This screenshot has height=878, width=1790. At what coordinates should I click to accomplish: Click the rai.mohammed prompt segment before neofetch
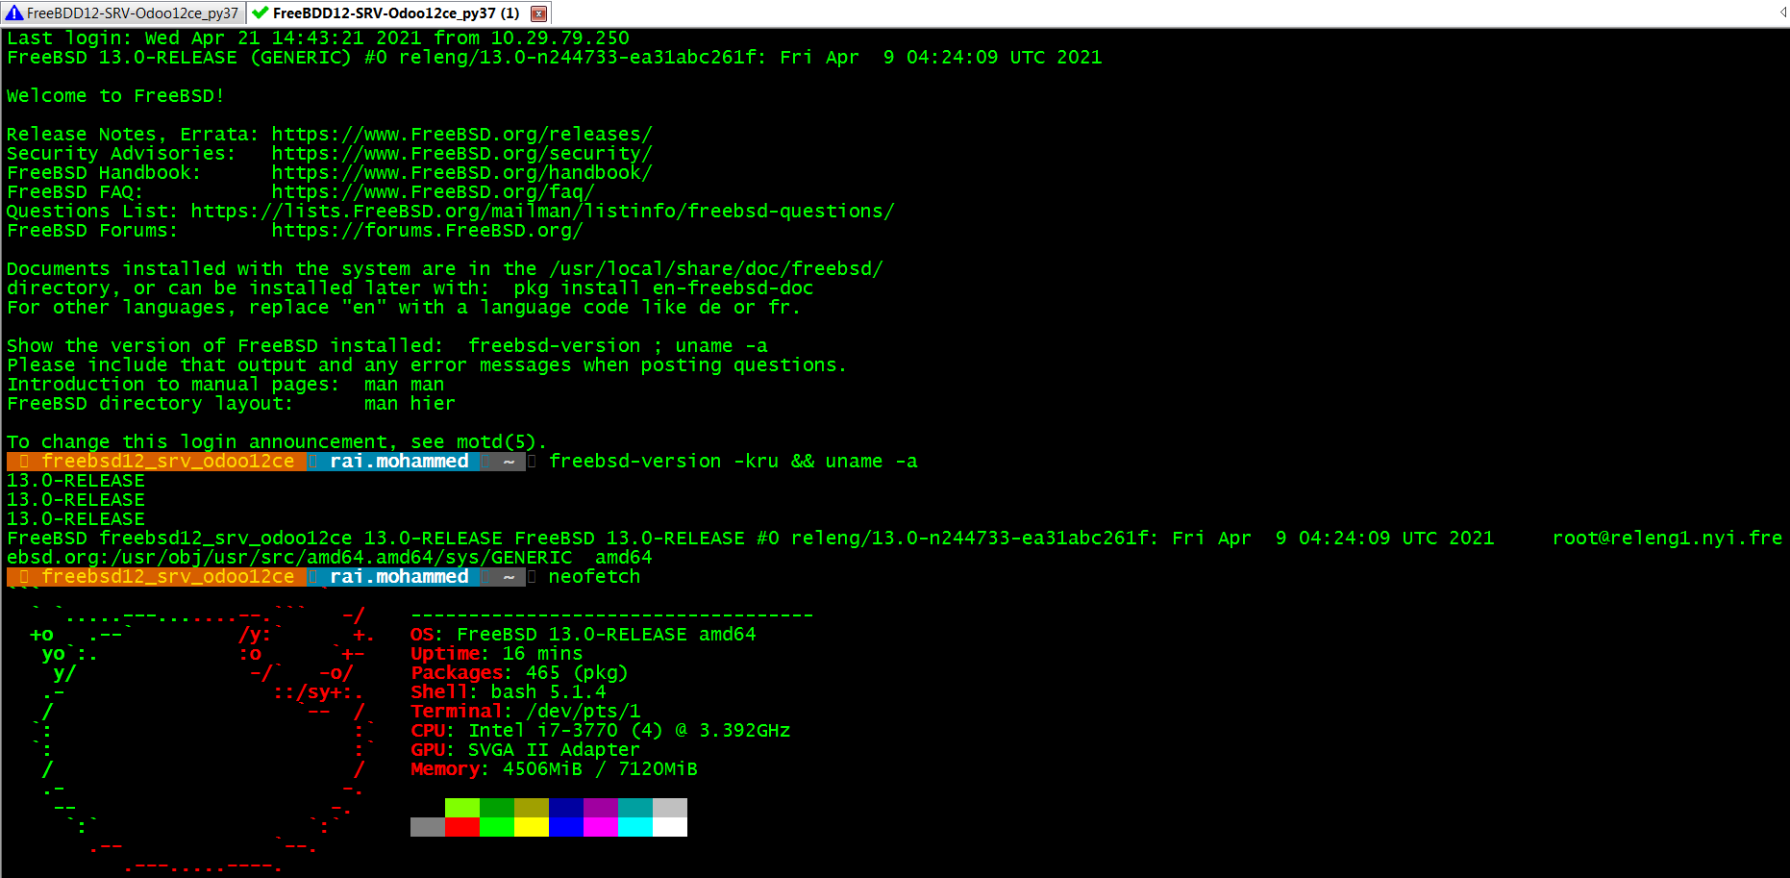(x=398, y=577)
